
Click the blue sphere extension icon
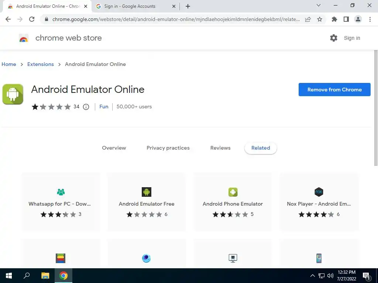click(146, 258)
